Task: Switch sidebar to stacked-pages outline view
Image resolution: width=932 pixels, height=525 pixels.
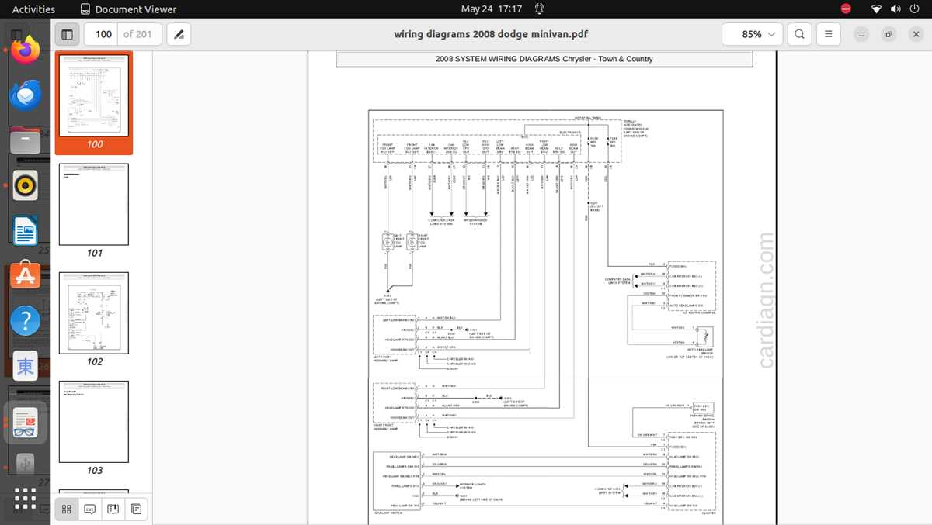Action: (137, 509)
